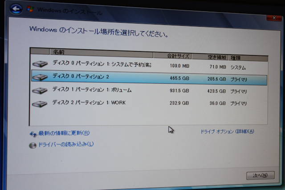Click the 205.6 GB free space value
The height and width of the screenshot is (190, 285).
[217, 79]
